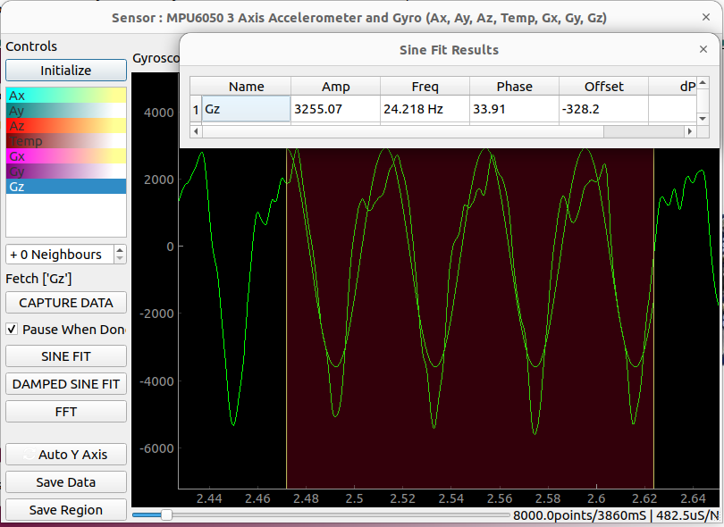The height and width of the screenshot is (527, 724).
Task: Click the results table vertical scroll down arrow
Action: (703, 117)
